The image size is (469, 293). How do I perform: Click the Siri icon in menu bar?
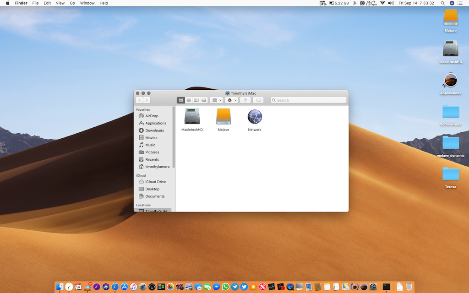(x=452, y=3)
